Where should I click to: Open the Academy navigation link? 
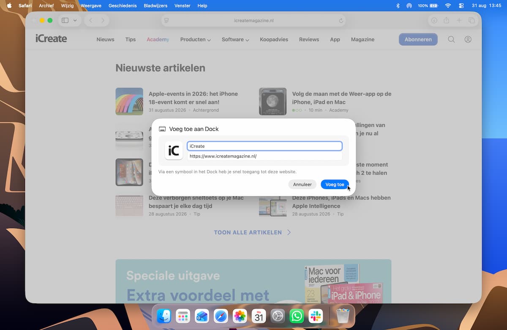(158, 39)
